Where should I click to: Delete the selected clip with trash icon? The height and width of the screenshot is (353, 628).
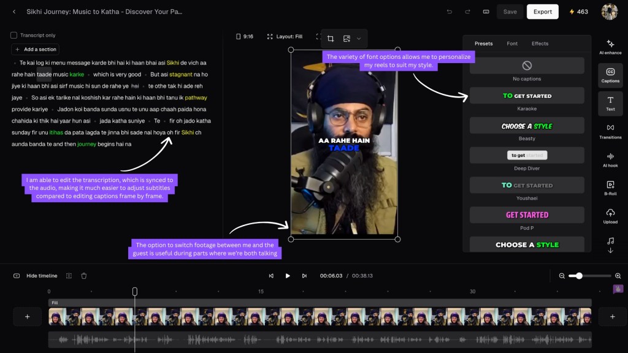(84, 276)
